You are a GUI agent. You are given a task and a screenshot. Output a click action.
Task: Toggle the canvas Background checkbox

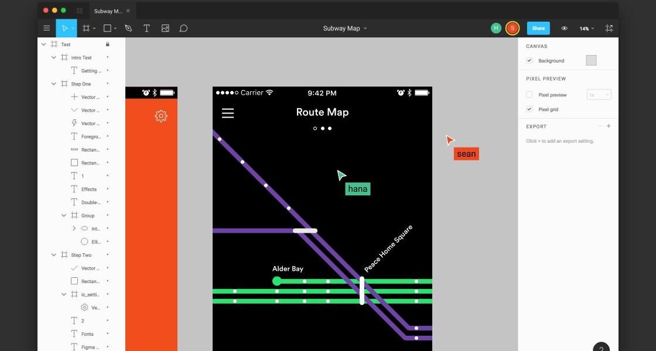[x=529, y=61]
